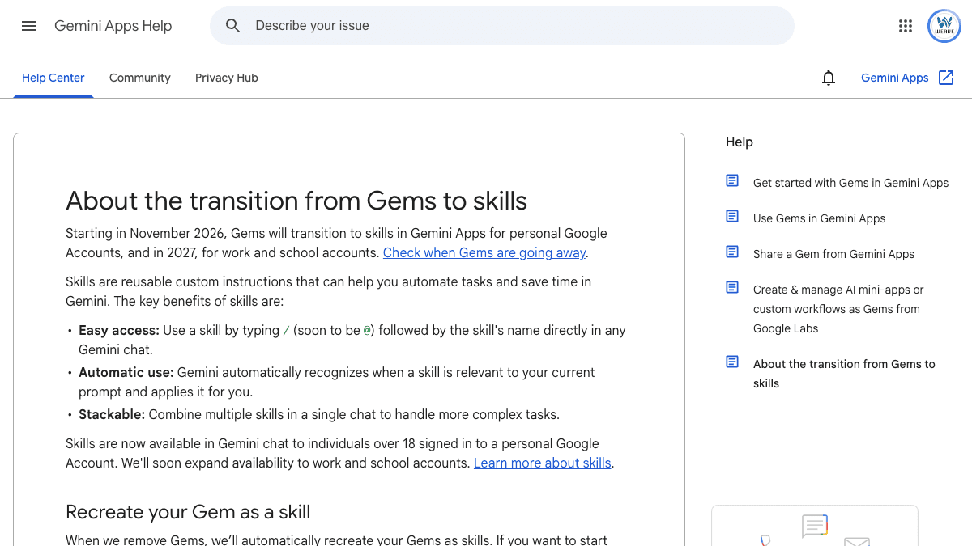Click article icon for Get started with Gems
The image size is (972, 546).
[x=732, y=181]
